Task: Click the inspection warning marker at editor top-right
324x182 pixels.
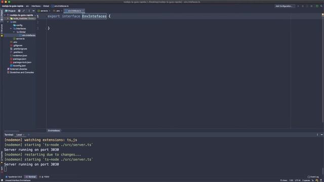Action: [x=322, y=15]
